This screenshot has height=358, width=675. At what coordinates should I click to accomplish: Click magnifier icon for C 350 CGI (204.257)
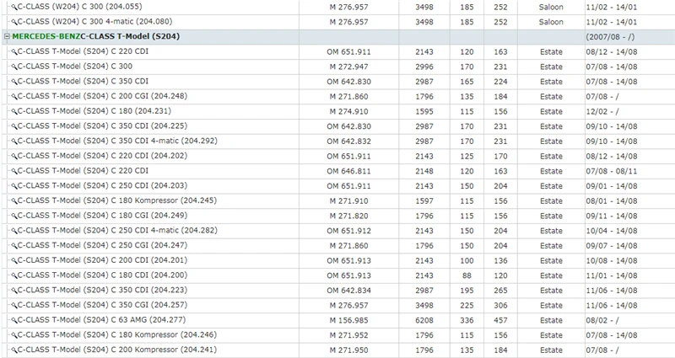point(14,305)
